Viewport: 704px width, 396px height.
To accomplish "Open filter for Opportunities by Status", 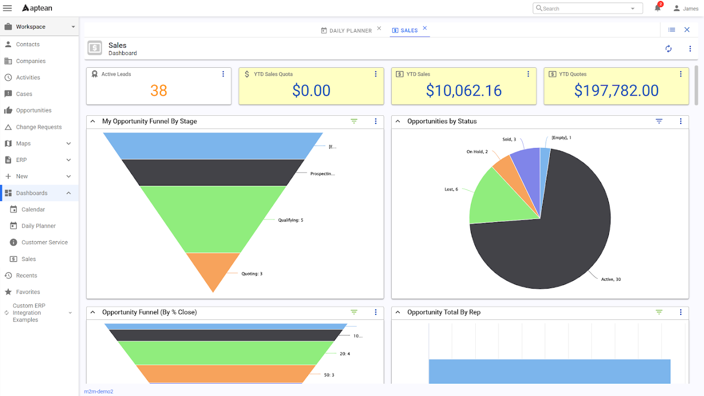I will click(659, 121).
